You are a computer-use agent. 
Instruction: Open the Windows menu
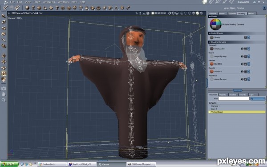coord(63,2)
